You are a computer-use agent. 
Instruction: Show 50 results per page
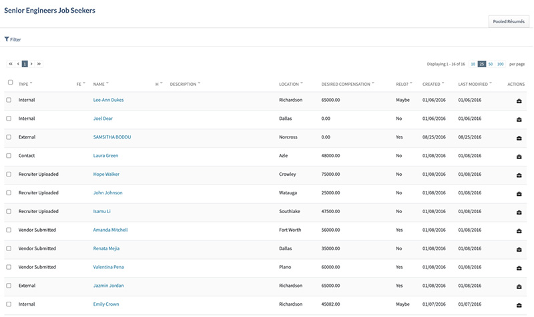pyautogui.click(x=491, y=64)
